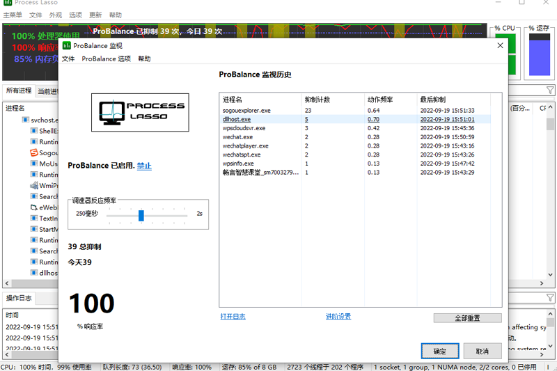Open the 文件 menu in ProBalance dialog
Viewport: 557px width, 371px height.
tap(68, 59)
